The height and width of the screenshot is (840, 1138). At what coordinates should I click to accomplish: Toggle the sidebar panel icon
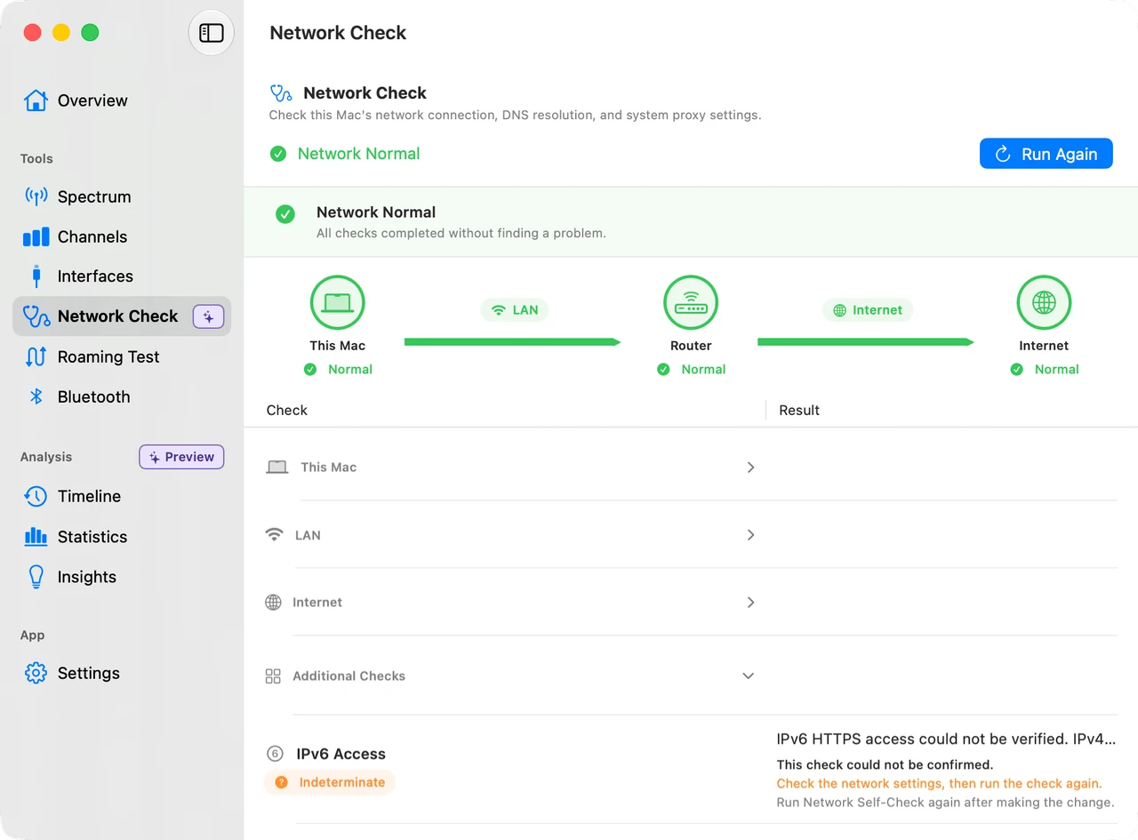211,33
